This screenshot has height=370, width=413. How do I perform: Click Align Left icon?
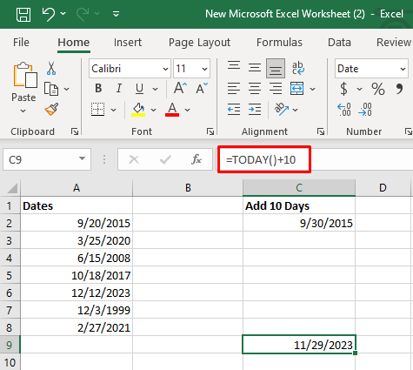[x=234, y=89]
